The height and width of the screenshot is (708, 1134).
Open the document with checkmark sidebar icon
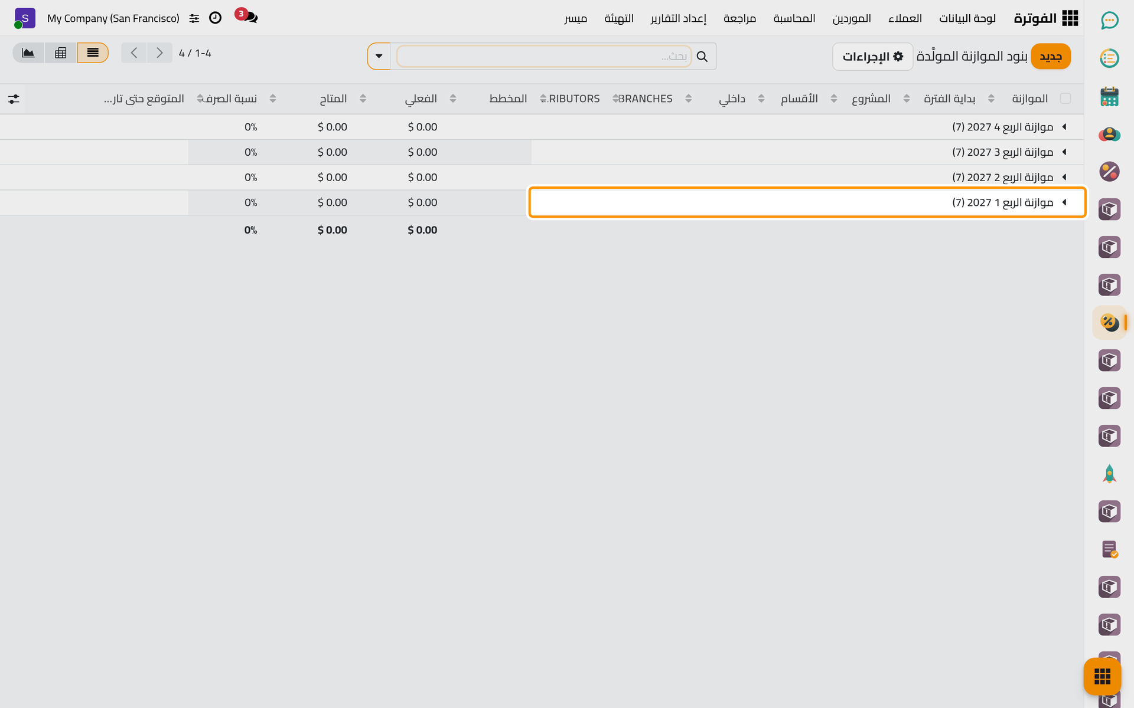(x=1109, y=549)
